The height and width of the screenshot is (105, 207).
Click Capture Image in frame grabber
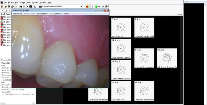pos(56,14)
